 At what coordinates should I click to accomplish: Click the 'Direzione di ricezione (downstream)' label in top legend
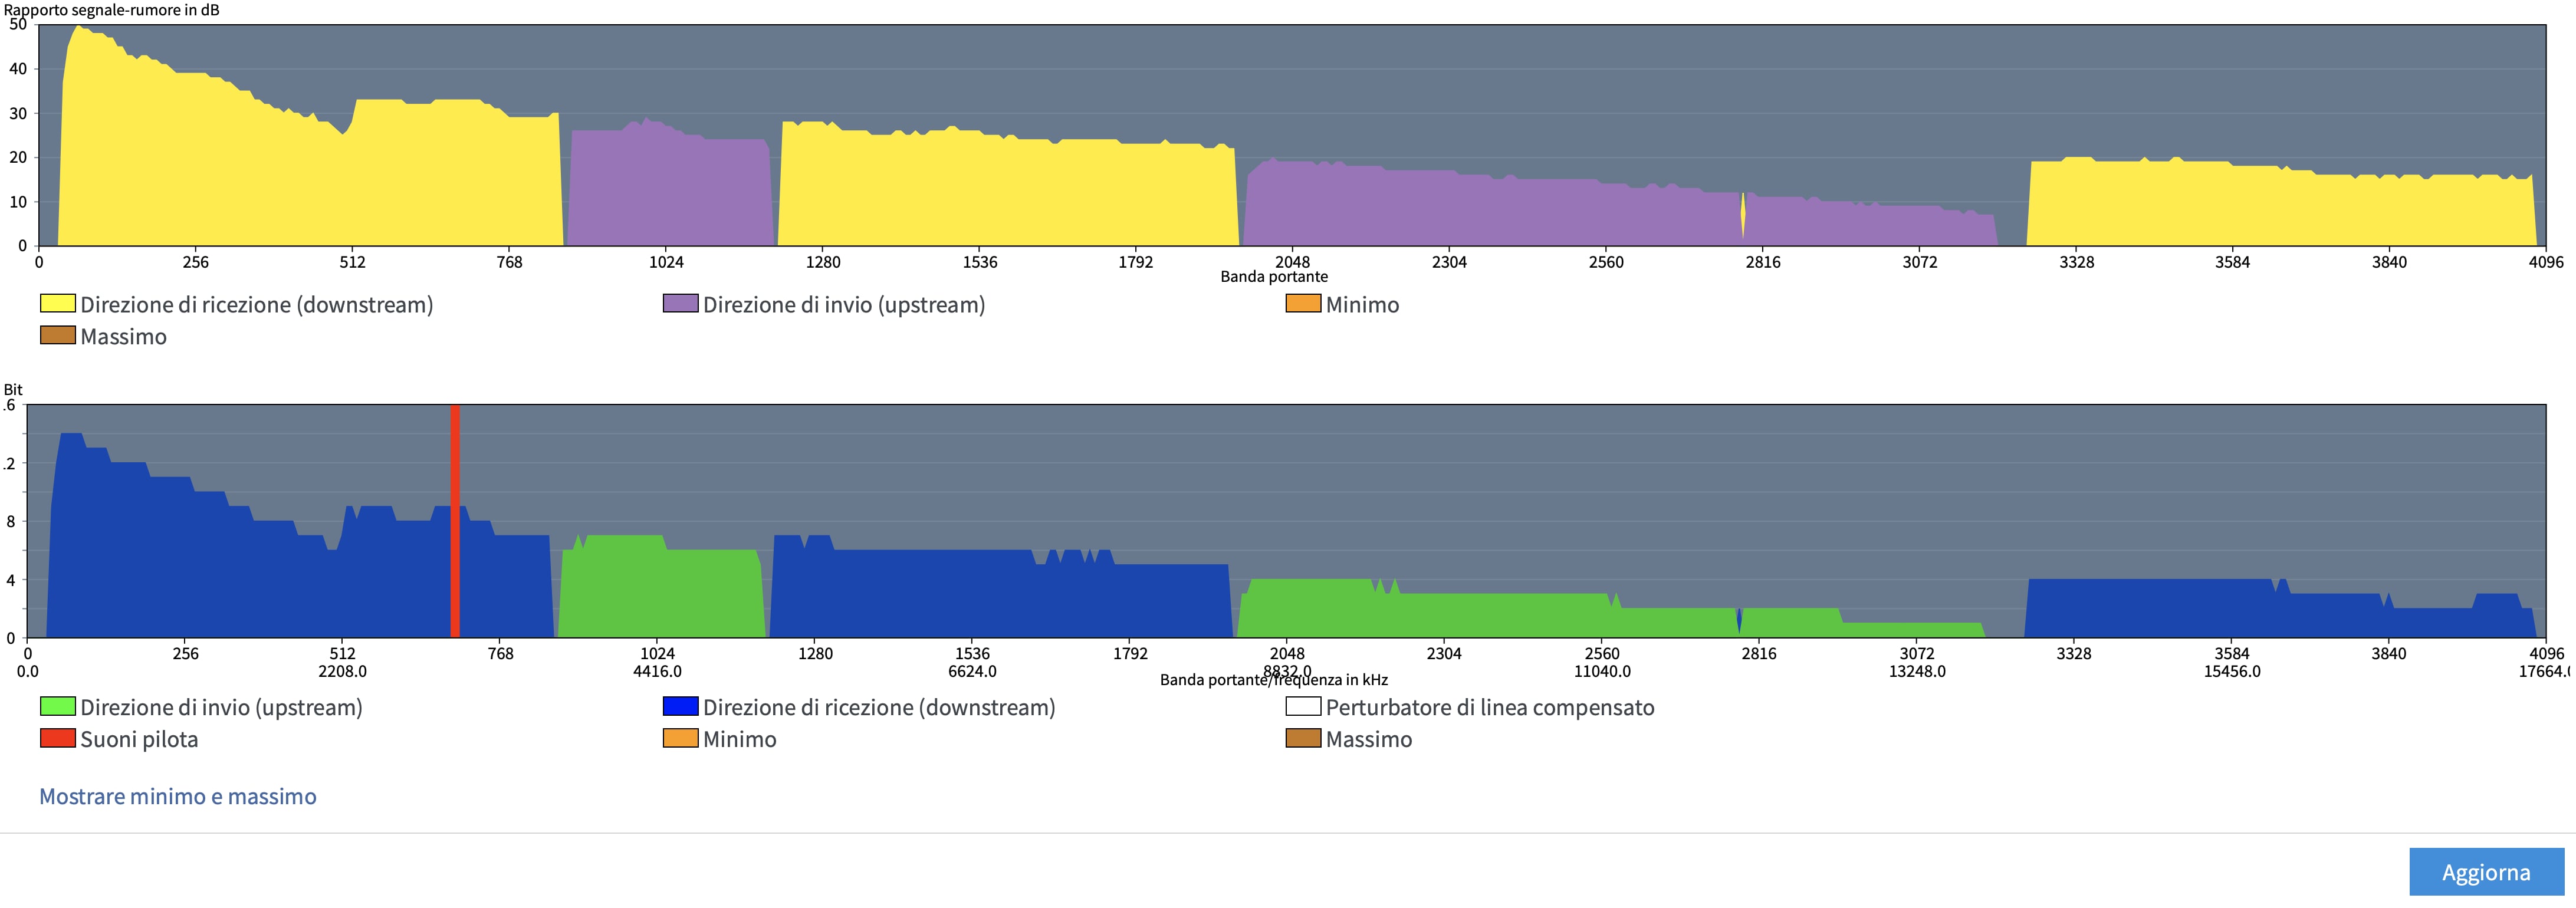(x=257, y=304)
